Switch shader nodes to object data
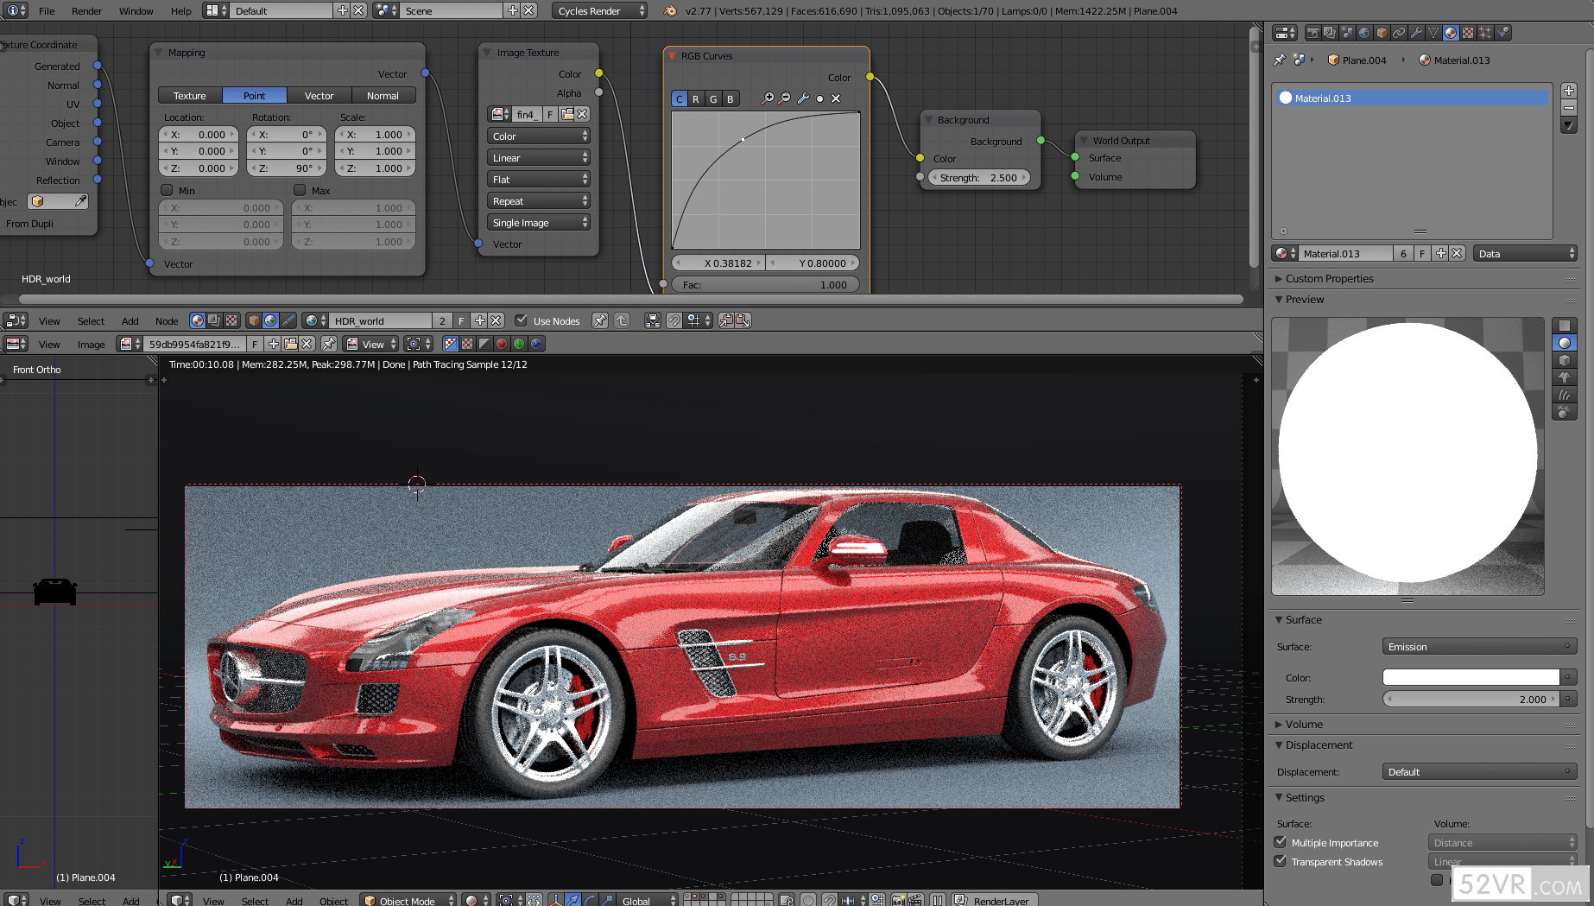This screenshot has width=1594, height=906. coord(254,320)
